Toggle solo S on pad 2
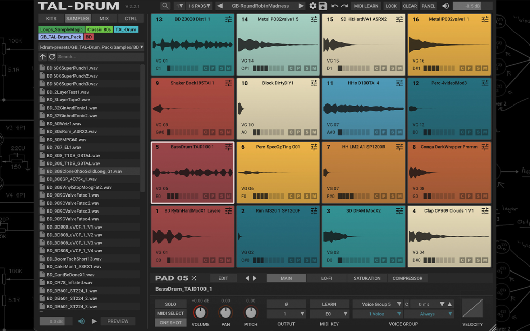 [307, 260]
